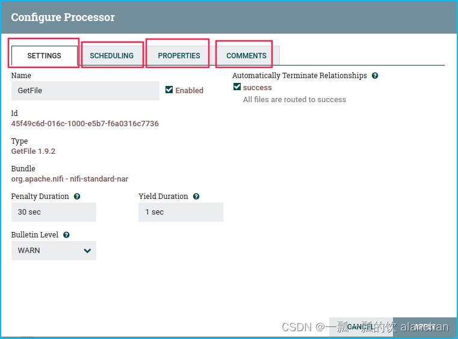Uncheck the success relationship checkbox
Screen dimensions: 458x339
[237, 87]
